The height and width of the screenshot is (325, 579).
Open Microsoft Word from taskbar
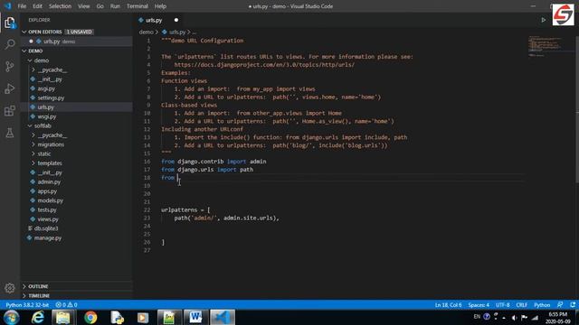pyautogui.click(x=195, y=317)
